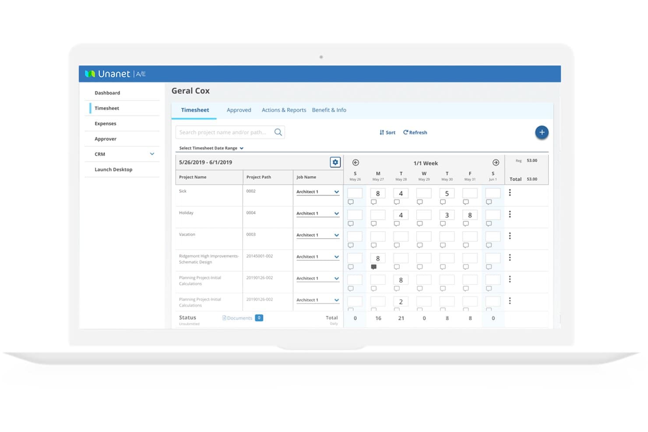Open comment icon under Holiday Friday hours
Viewport: 648px width, 432px height.
point(466,224)
